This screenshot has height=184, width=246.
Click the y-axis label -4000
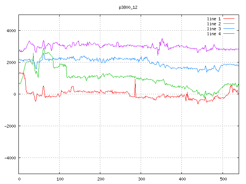[x=10, y=158]
